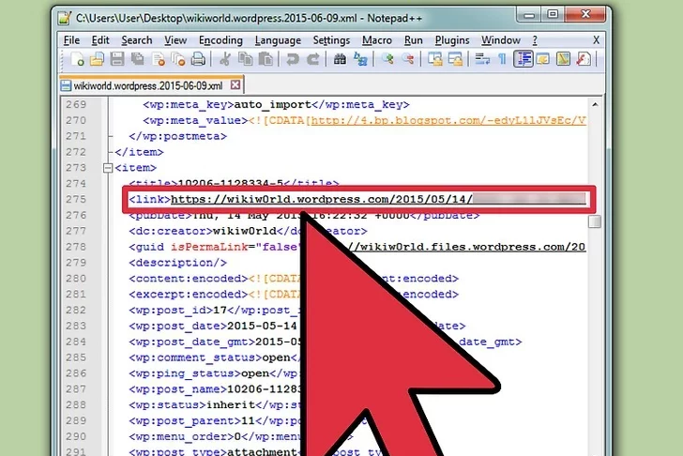Click the Zoom In toolbar icon

(388, 59)
